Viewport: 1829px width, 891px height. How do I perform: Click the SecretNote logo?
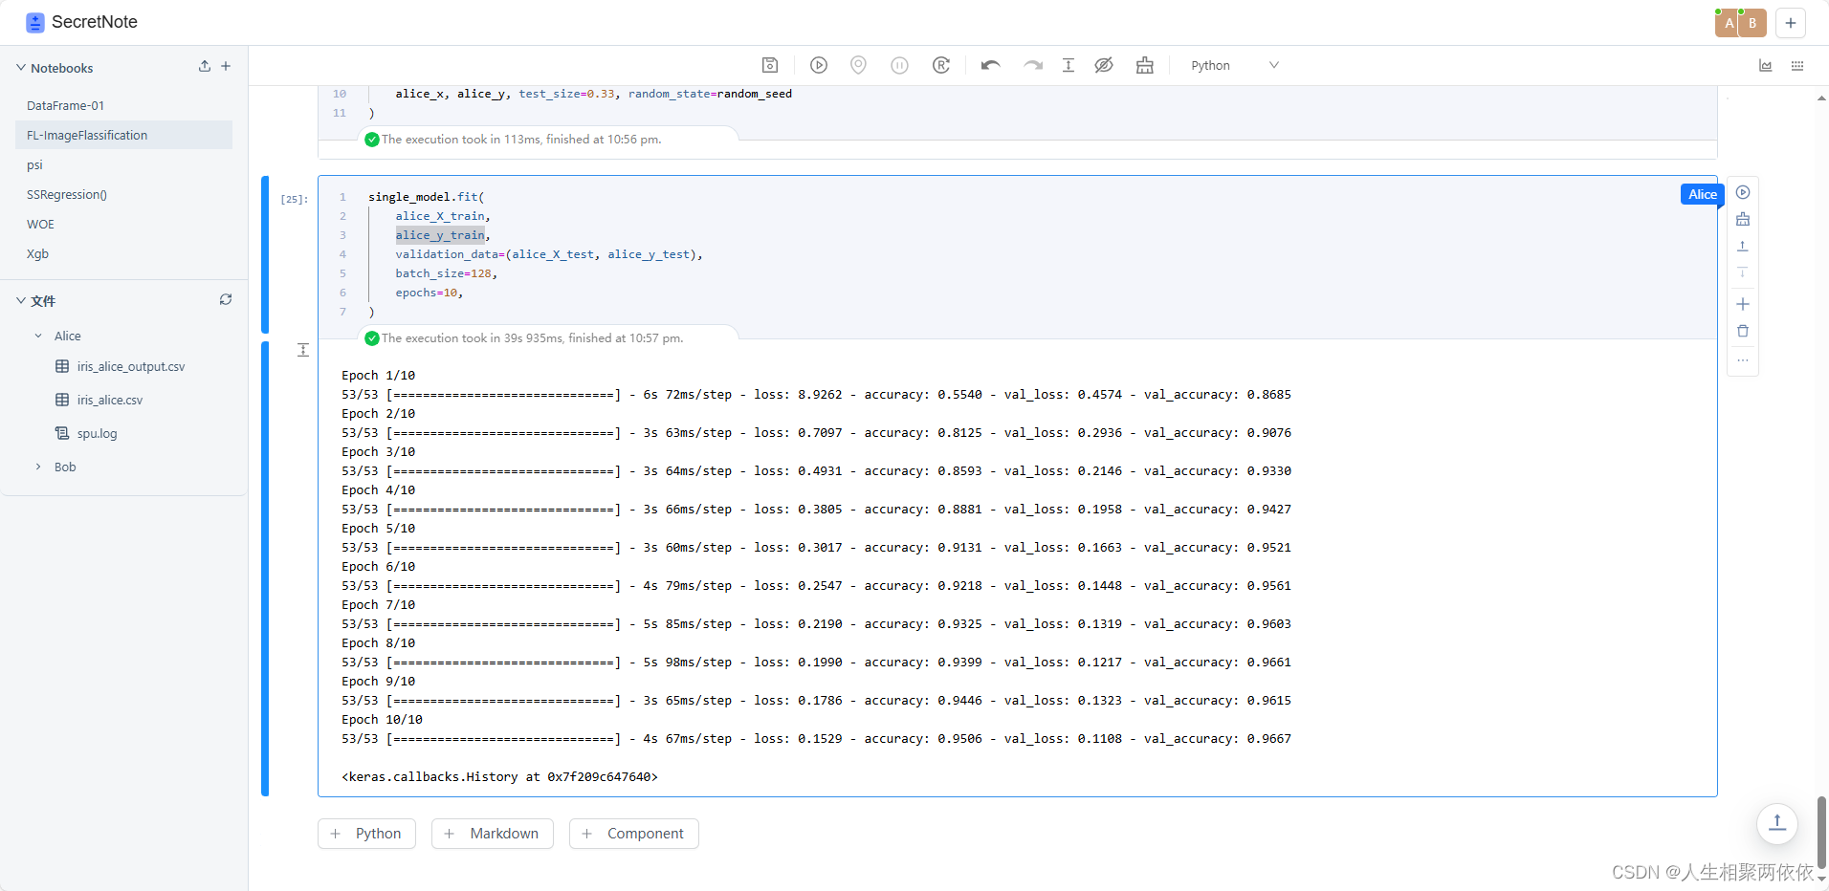point(35,22)
